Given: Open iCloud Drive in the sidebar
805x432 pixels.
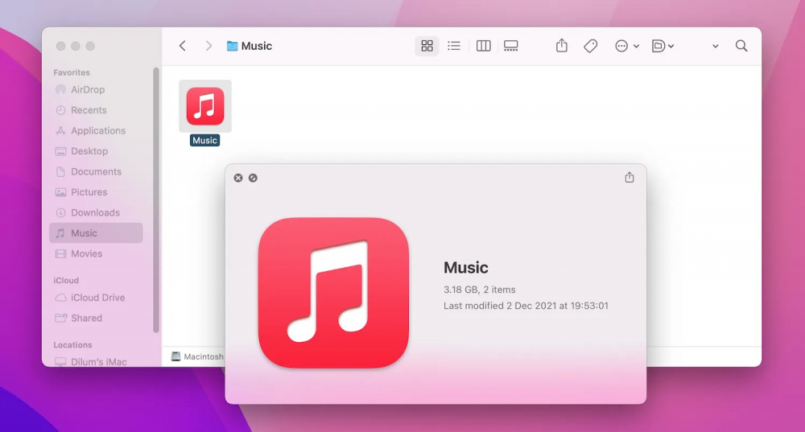Looking at the screenshot, I should [97, 297].
